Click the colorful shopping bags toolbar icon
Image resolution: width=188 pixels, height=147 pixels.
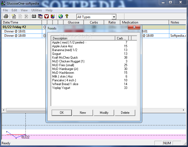point(53,16)
